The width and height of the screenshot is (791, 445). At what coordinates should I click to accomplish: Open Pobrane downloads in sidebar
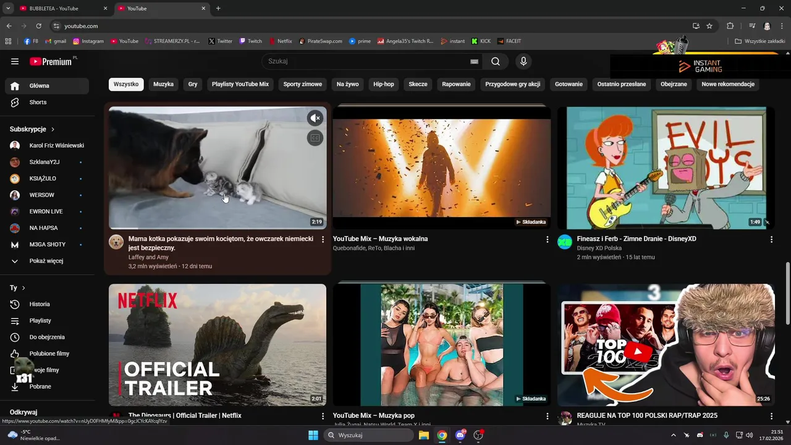coord(47,386)
